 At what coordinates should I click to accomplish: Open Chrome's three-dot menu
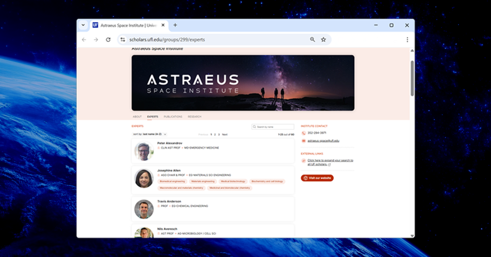pos(407,40)
